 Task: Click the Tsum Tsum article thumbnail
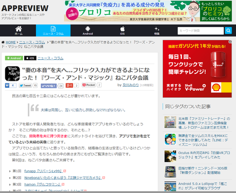(x=170, y=139)
